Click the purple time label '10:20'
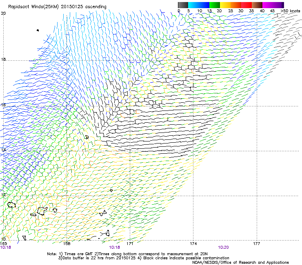Screen dimensions: 302x265 (223, 247)
